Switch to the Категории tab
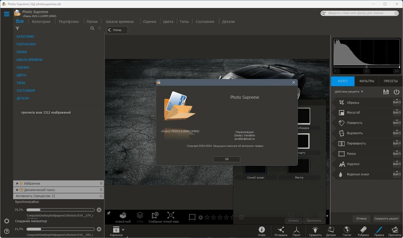Viewport: 403px width, 238px height. (41, 22)
